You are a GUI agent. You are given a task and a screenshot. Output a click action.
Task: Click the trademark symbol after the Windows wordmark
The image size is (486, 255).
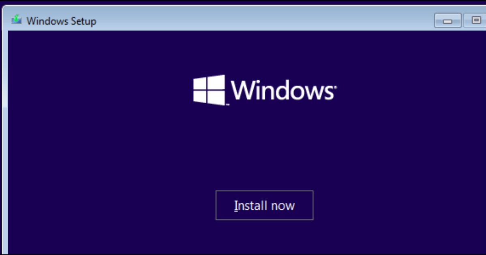point(335,87)
